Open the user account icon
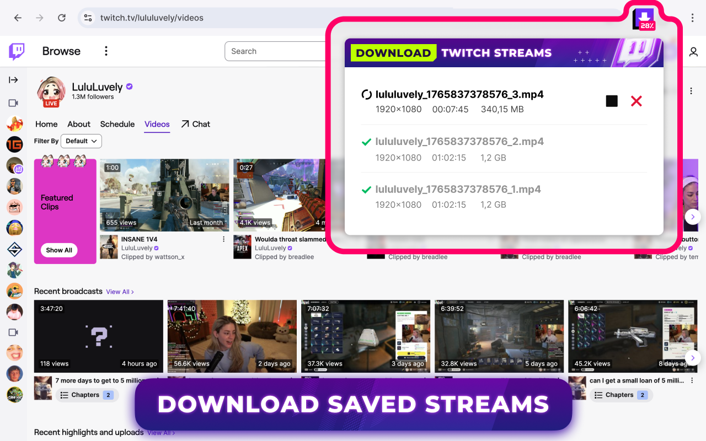 [693, 52]
